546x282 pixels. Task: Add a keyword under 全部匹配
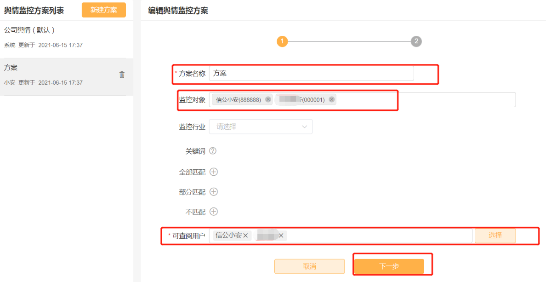coord(214,172)
